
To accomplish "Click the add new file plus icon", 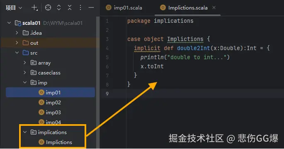I will (34, 7).
